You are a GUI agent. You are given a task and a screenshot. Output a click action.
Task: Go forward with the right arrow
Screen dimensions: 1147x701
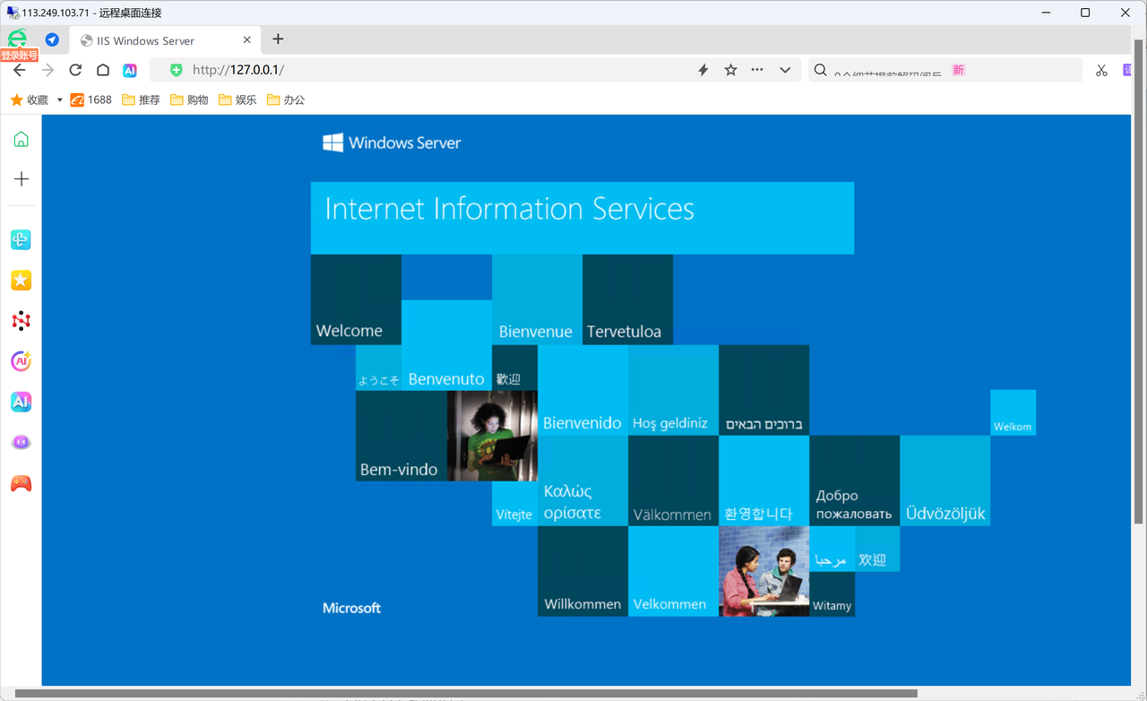click(x=47, y=70)
